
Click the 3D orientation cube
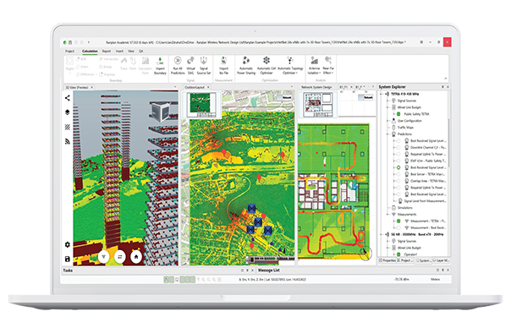[x=160, y=112]
